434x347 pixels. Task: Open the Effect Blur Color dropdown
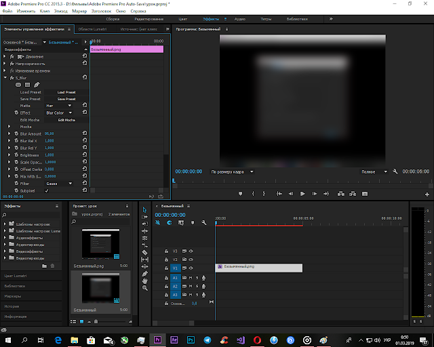coord(59,113)
